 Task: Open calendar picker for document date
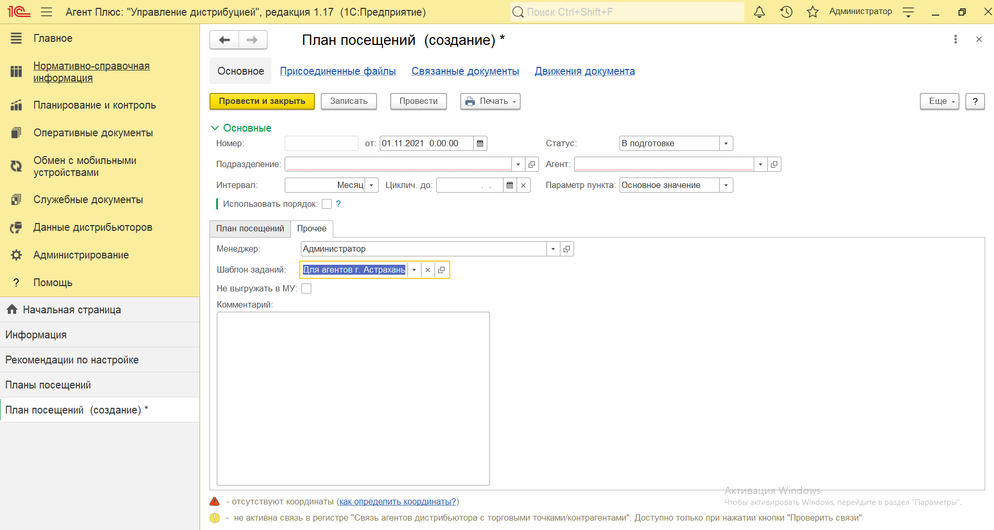point(480,143)
